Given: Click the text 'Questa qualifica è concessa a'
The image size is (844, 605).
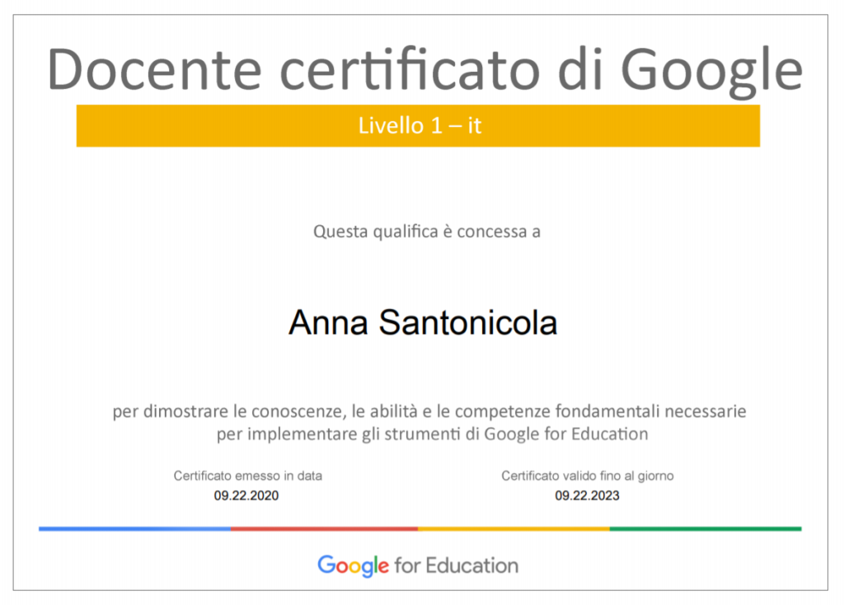Looking at the screenshot, I should 427,232.
